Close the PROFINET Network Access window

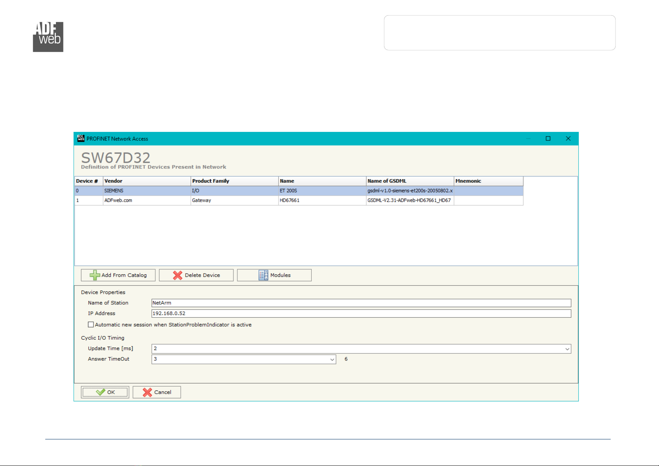click(568, 139)
